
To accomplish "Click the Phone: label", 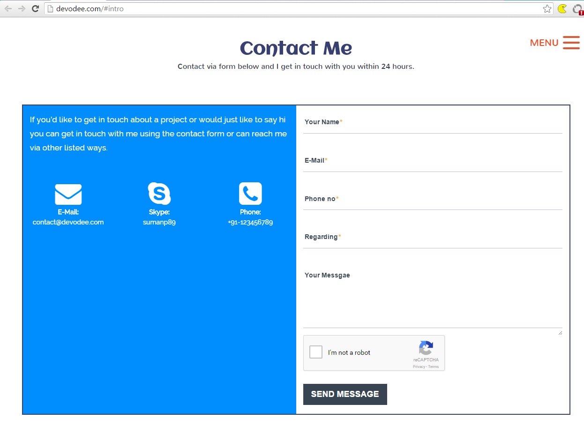I will [x=250, y=212].
